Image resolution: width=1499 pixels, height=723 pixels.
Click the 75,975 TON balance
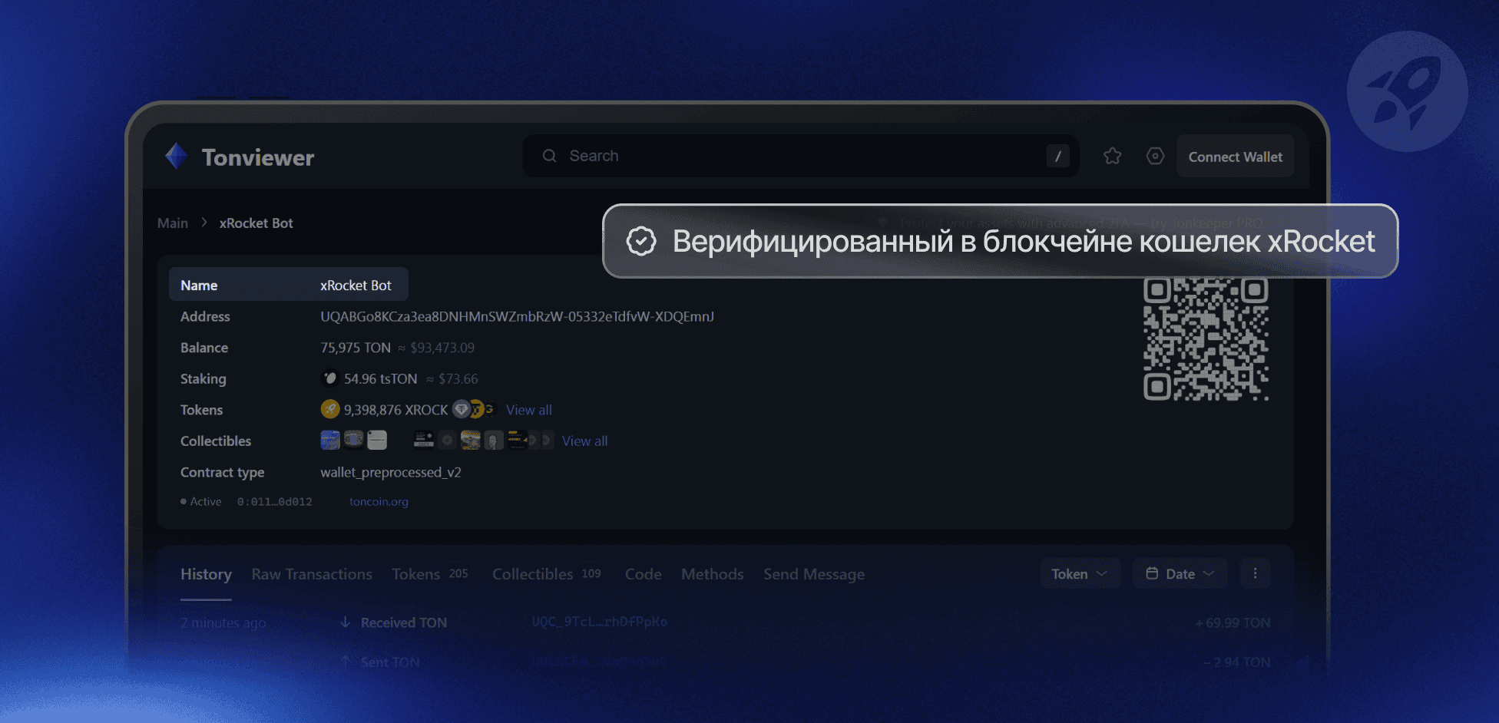[x=356, y=348]
